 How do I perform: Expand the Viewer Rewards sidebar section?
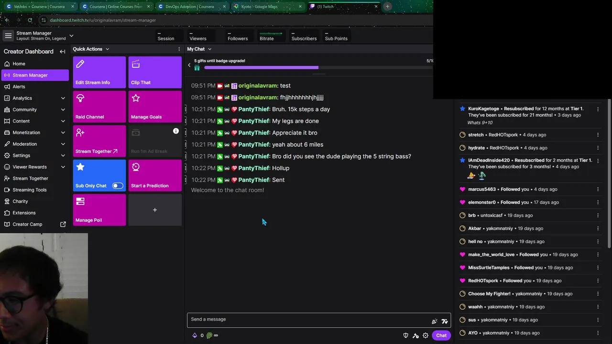pos(63,167)
